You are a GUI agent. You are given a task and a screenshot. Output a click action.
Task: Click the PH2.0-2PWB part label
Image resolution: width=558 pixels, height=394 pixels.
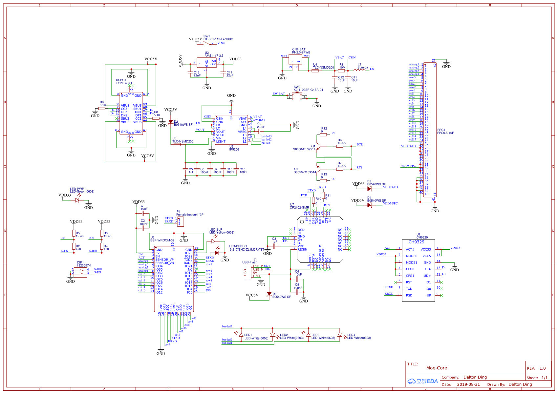(x=301, y=52)
